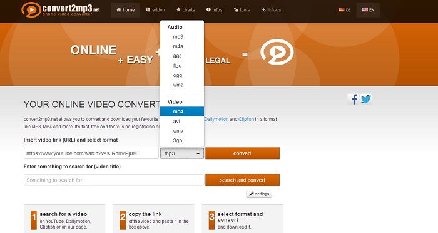Open the addon nav item
This screenshot has width=438, height=233.
(x=156, y=10)
